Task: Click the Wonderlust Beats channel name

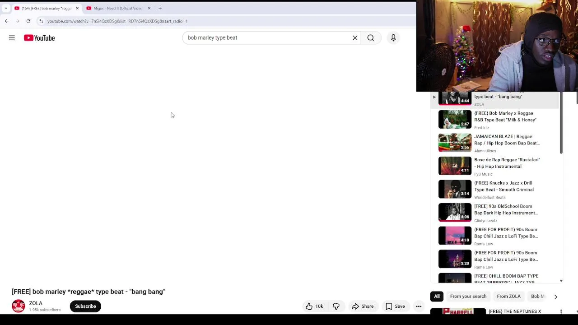Action: [x=489, y=197]
